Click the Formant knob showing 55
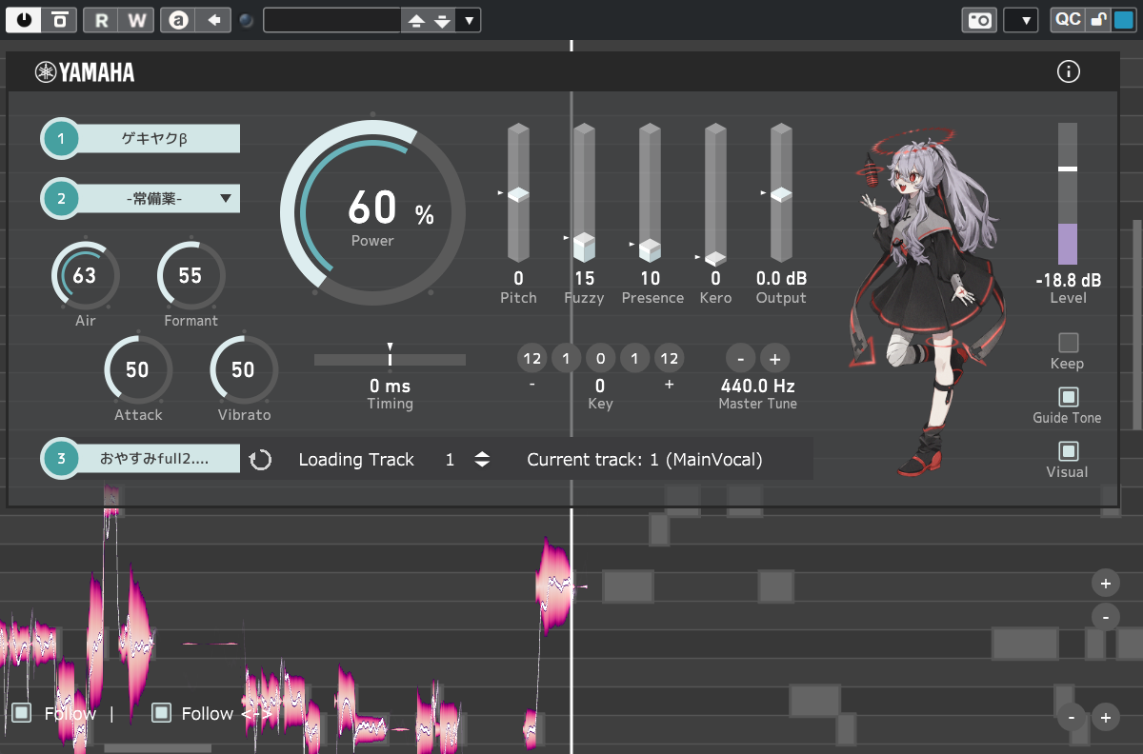Screen dimensions: 1143x754 [190, 275]
